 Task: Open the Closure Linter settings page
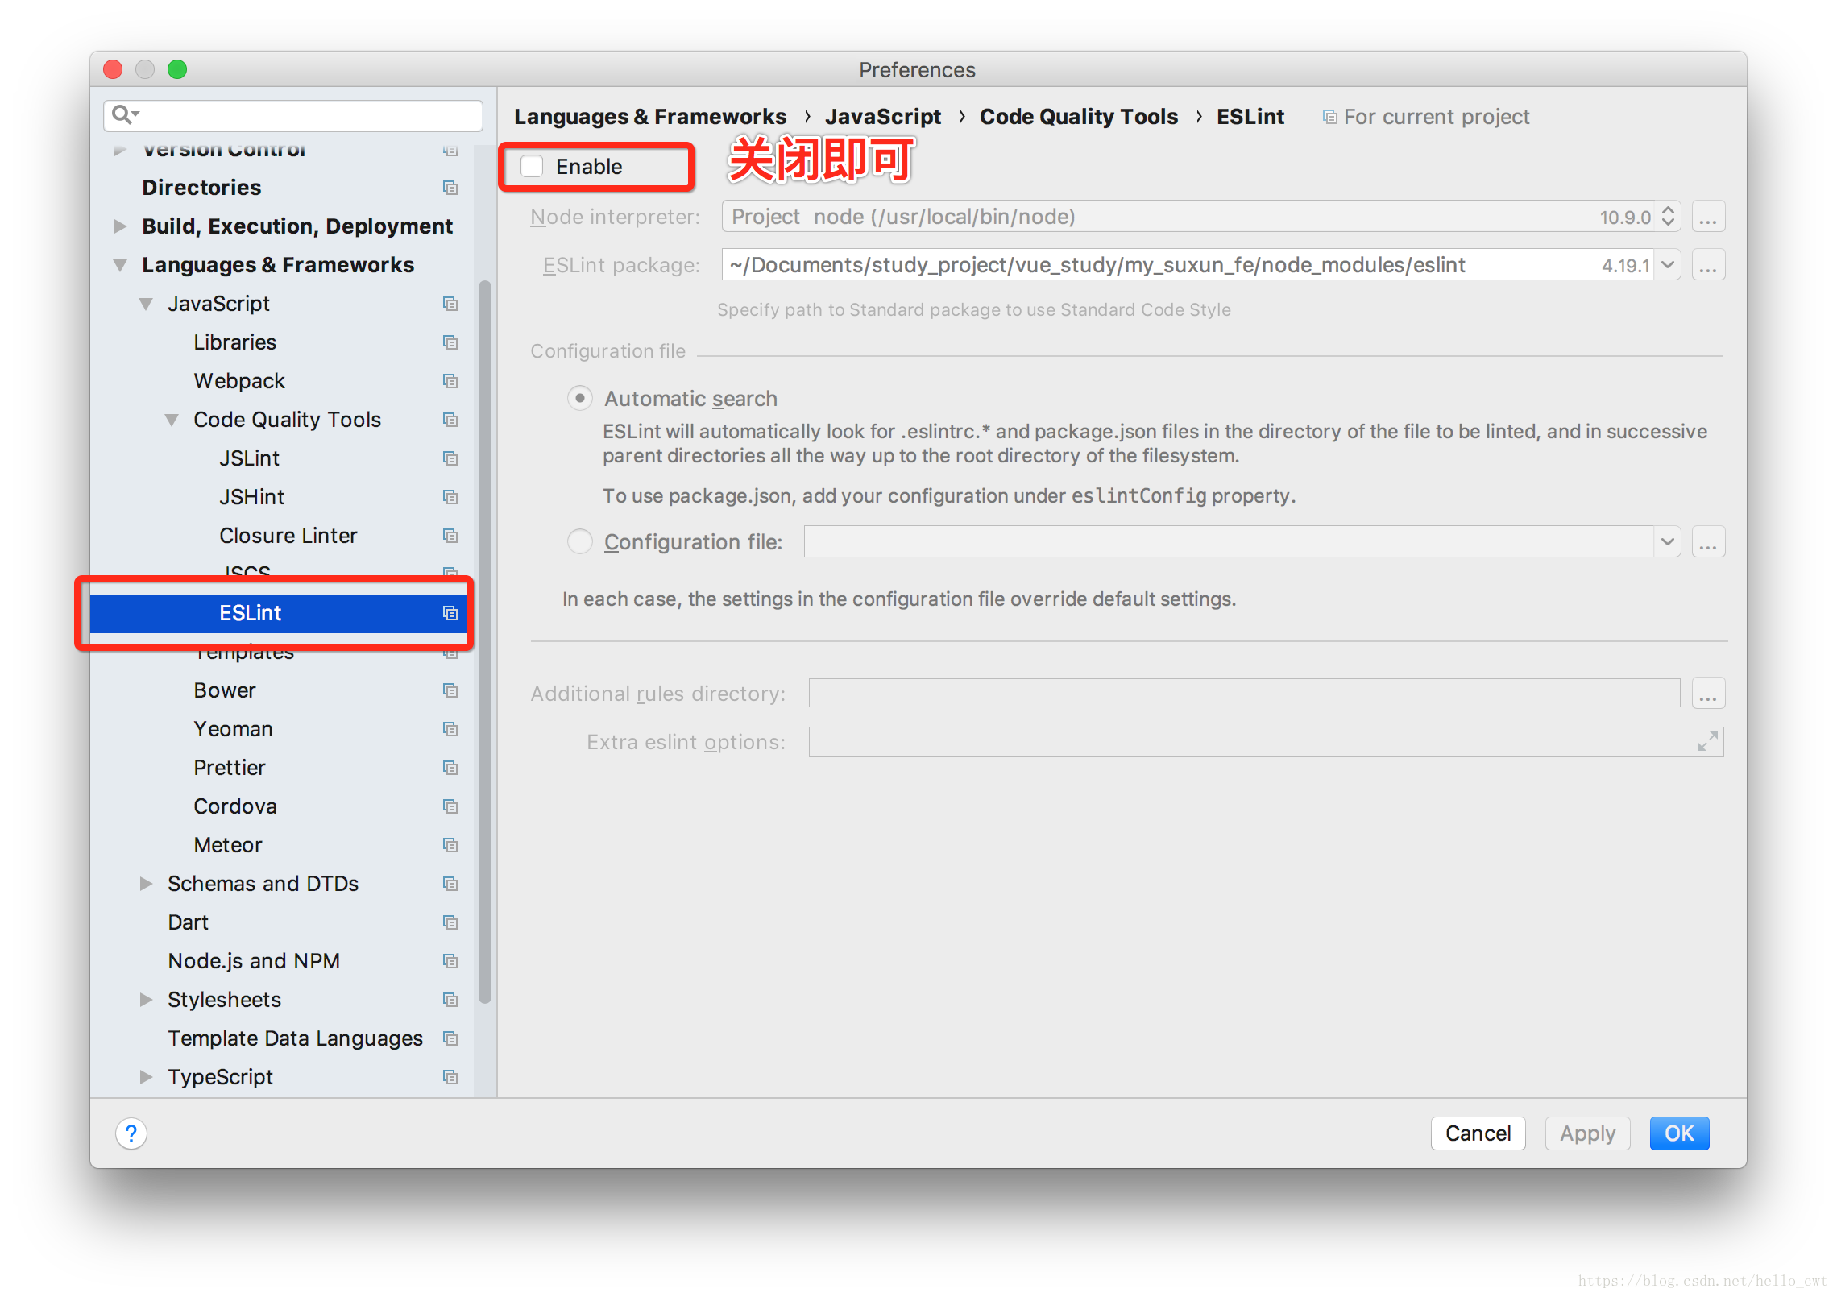(288, 536)
